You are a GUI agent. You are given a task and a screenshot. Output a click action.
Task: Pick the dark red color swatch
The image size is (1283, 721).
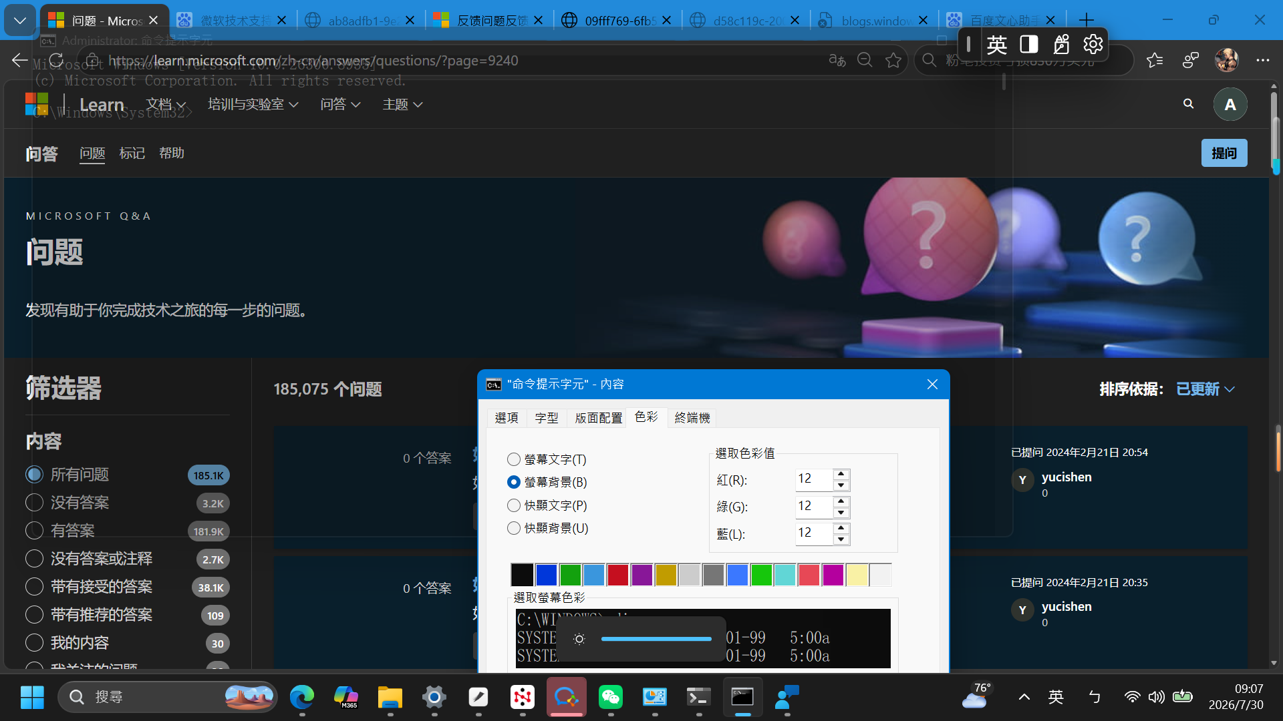tap(617, 575)
